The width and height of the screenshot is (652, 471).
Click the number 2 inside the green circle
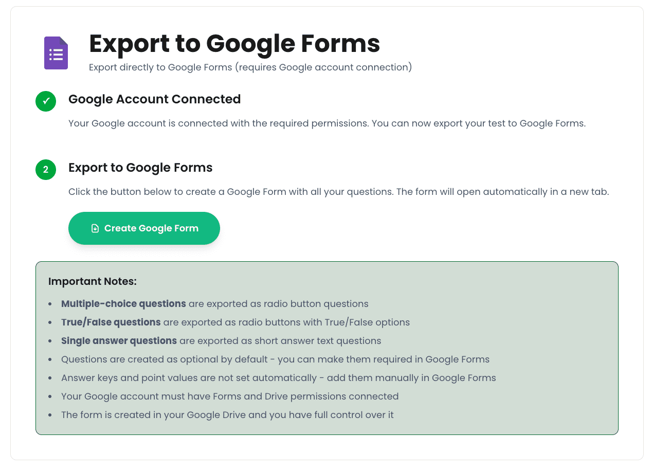pos(45,170)
